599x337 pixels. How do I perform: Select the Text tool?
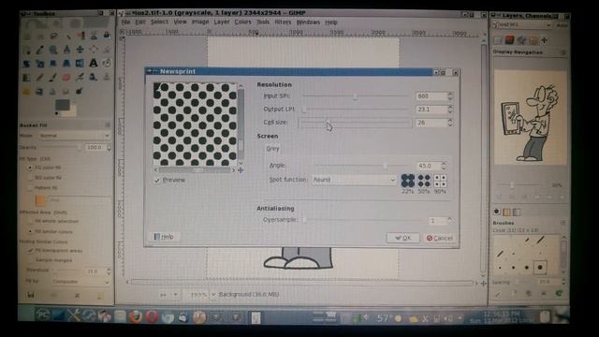(x=94, y=64)
